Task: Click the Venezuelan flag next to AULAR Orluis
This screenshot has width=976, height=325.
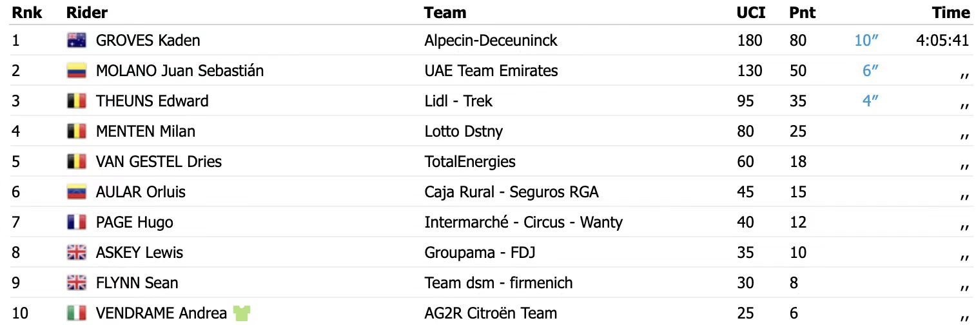Action: pos(76,192)
